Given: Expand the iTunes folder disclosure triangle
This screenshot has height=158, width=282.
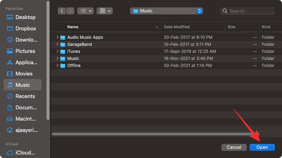Looking at the screenshot, I should [x=57, y=51].
